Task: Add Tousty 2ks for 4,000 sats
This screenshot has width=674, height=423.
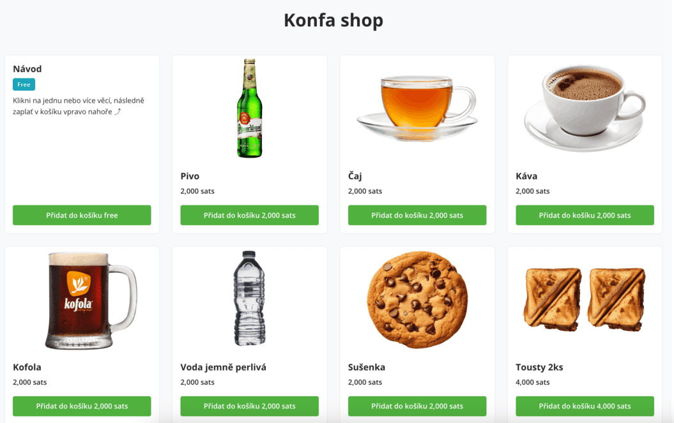Action: point(585,406)
